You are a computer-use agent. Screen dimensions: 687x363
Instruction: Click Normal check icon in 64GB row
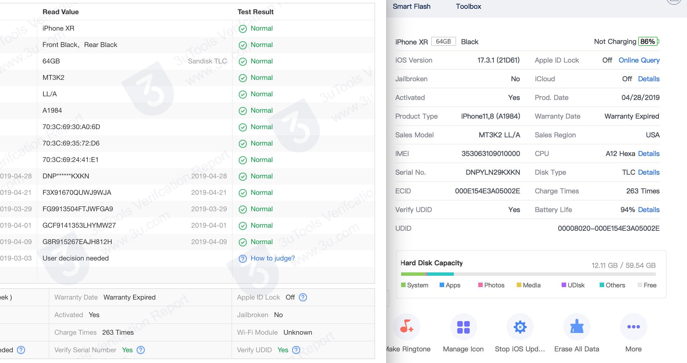click(x=243, y=61)
